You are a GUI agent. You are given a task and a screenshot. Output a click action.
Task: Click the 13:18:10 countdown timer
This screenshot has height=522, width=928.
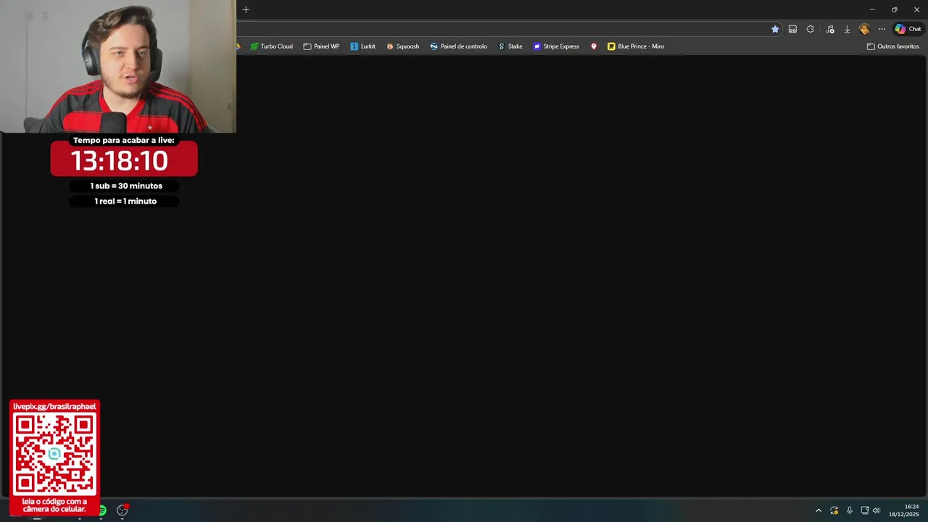click(x=120, y=160)
